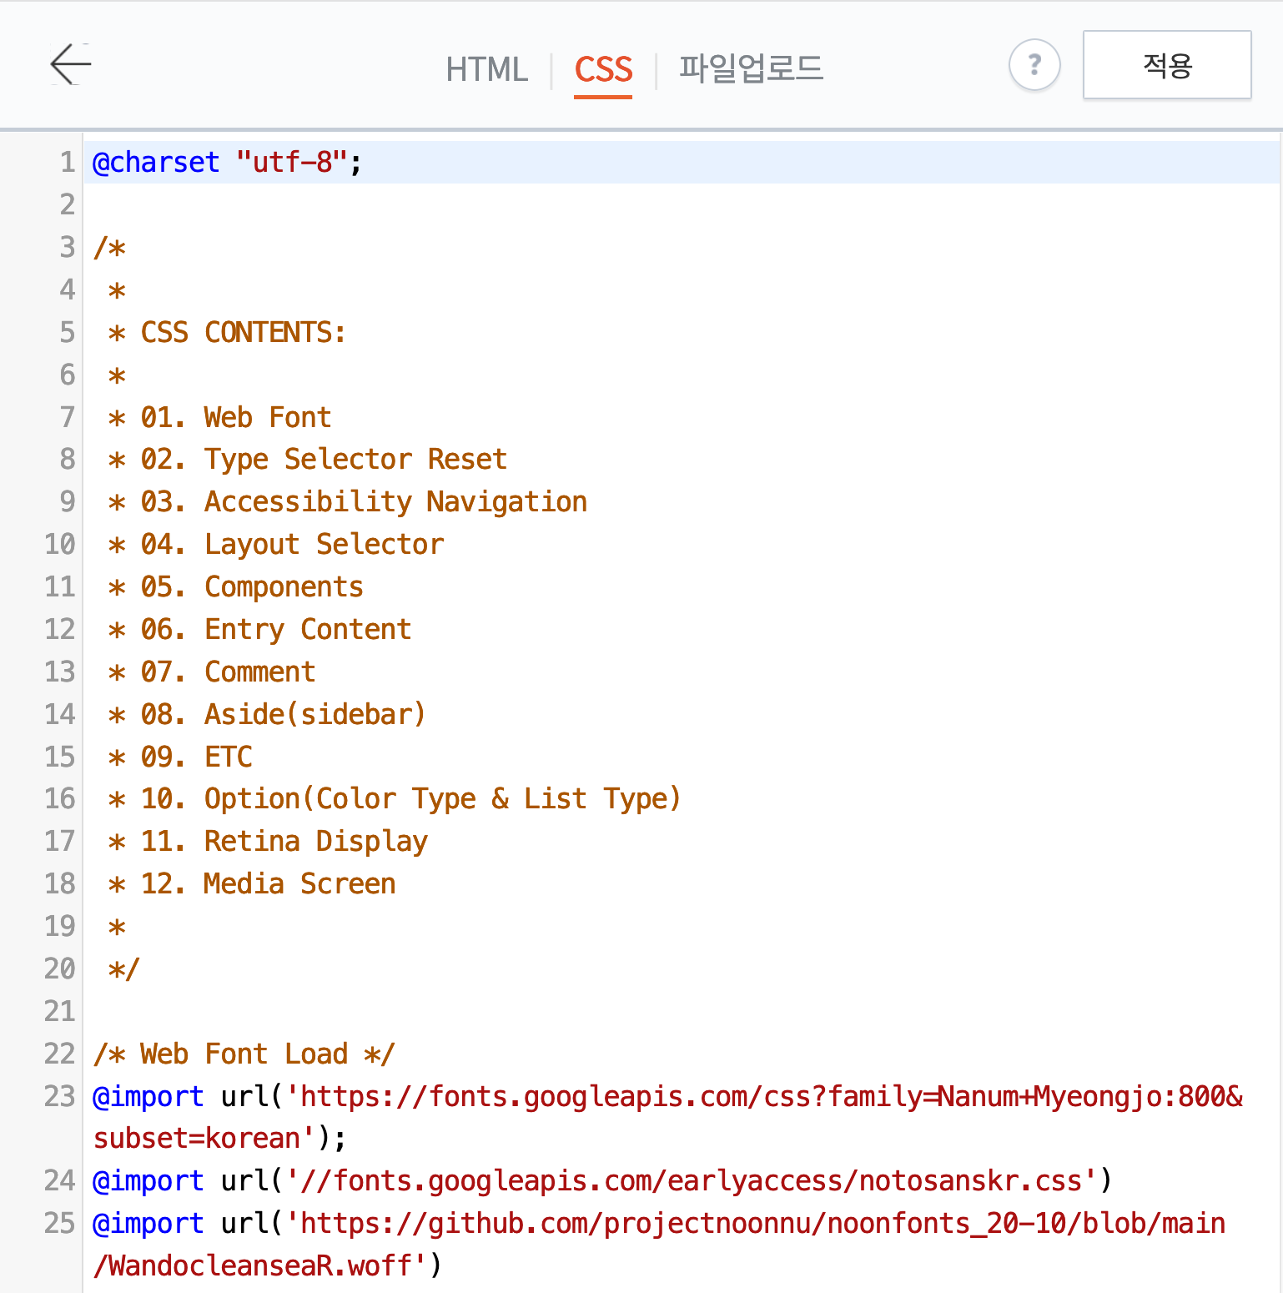Viewport: 1283px width, 1293px height.
Task: Click line number 1 in the gutter
Action: coord(67,162)
